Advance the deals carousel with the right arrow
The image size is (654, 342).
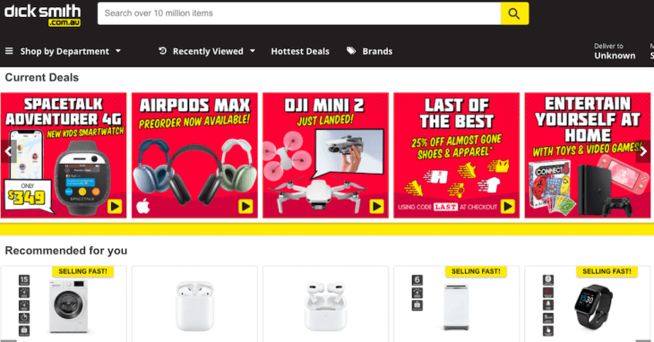643,151
